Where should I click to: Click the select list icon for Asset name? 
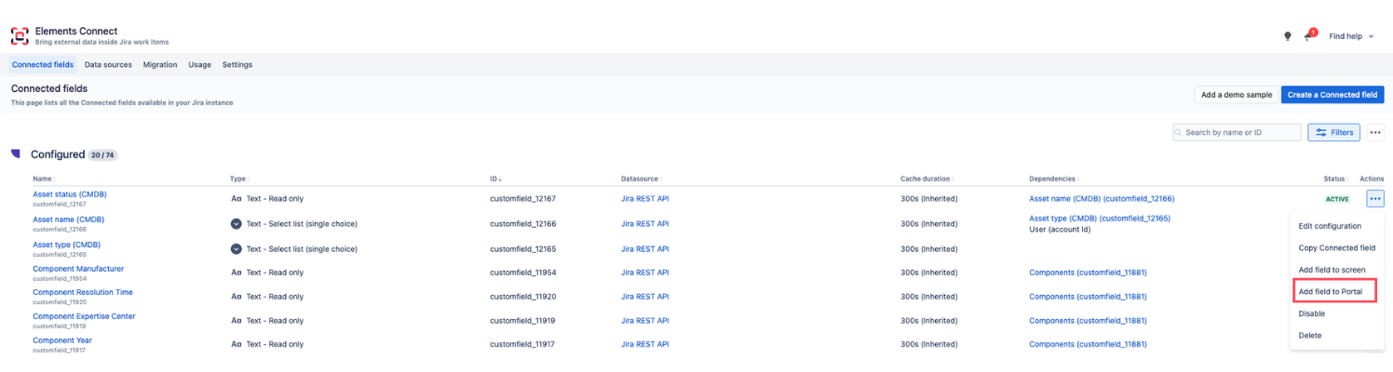237,223
